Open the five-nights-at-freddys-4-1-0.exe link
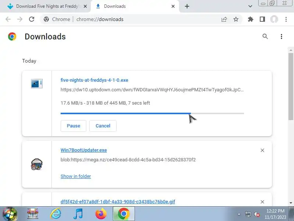294x221 pixels. 94,80
